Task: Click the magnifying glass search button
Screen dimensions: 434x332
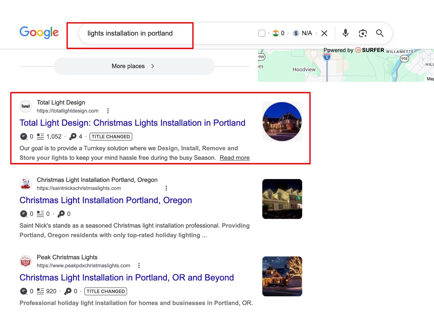Action: coord(380,33)
